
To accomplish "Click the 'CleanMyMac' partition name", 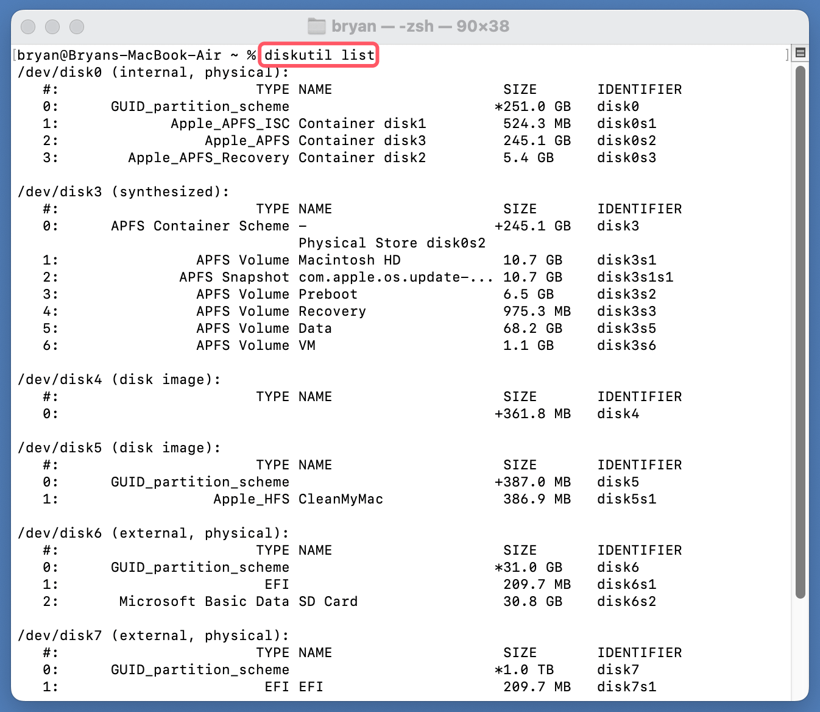I will click(x=341, y=499).
